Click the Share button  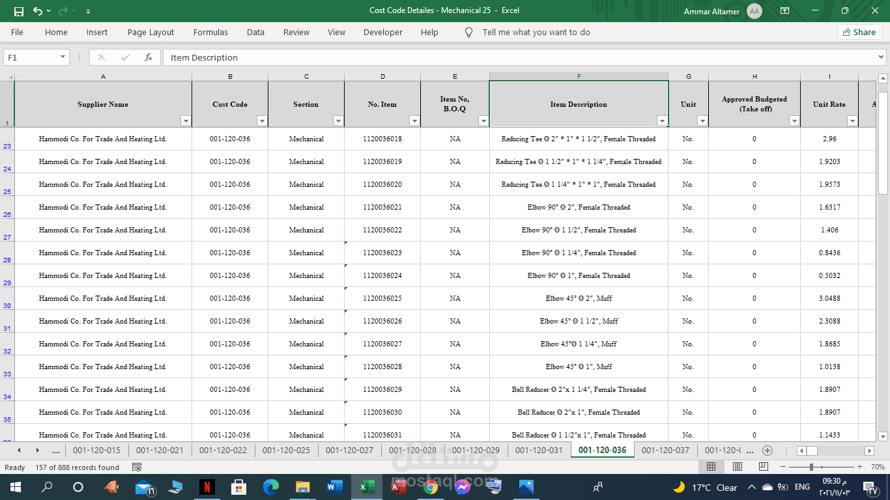click(859, 32)
